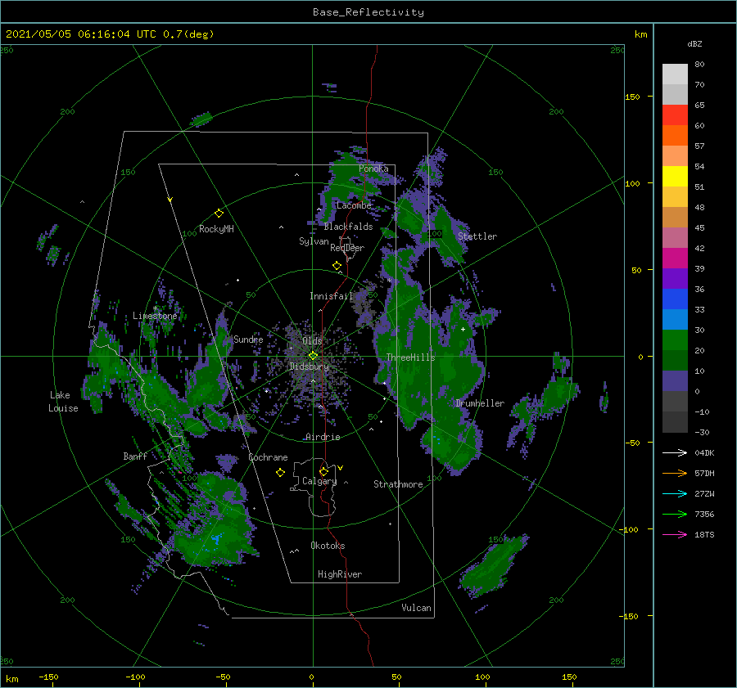
Task: Click the Banff label
Action: (135, 456)
